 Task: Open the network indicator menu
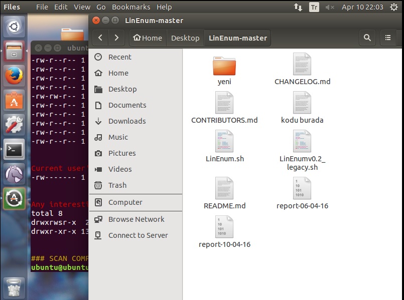[x=298, y=7]
